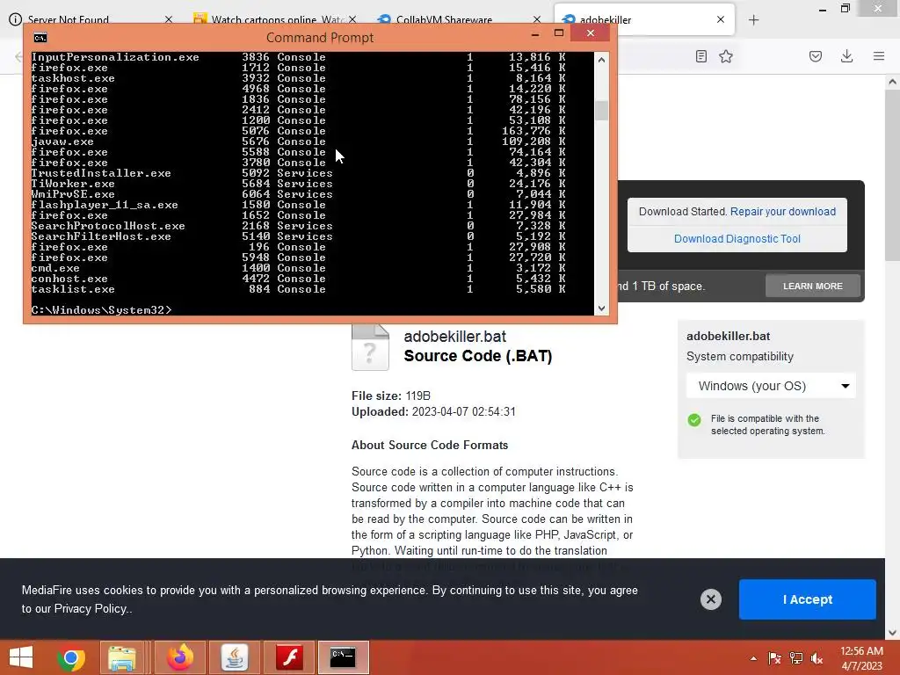The height and width of the screenshot is (675, 900).
Task: Close the CollabVM Shareware tab
Action: pos(537,19)
